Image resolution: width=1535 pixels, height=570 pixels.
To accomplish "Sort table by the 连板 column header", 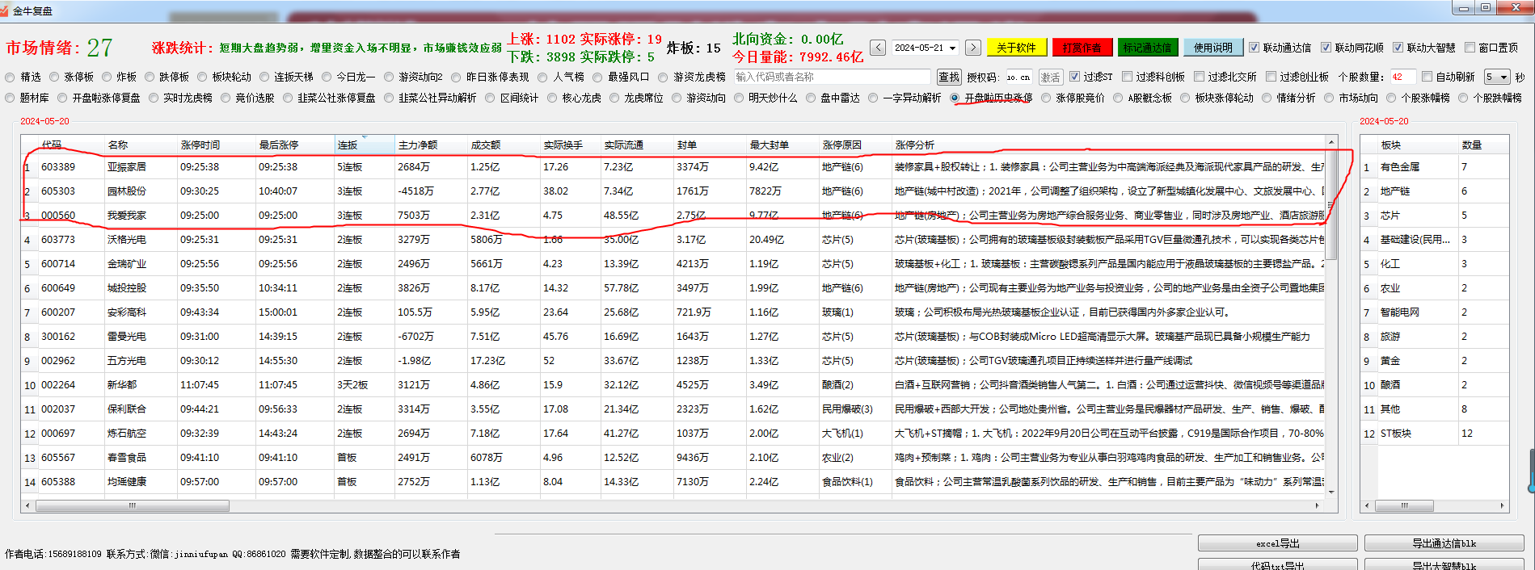I will point(348,145).
